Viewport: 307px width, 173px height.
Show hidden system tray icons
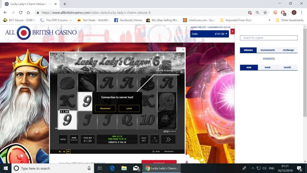point(253,168)
